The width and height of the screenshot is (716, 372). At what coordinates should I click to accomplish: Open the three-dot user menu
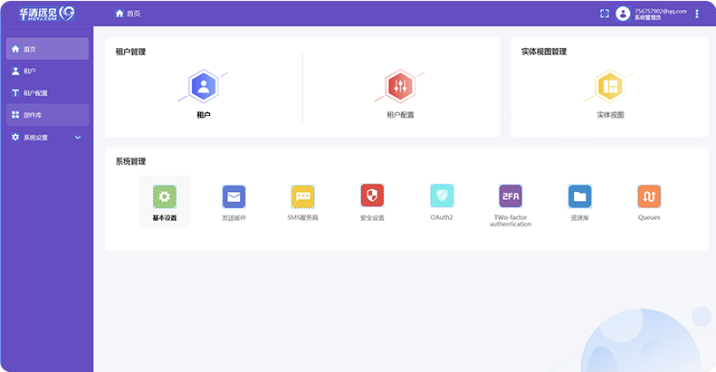[697, 14]
